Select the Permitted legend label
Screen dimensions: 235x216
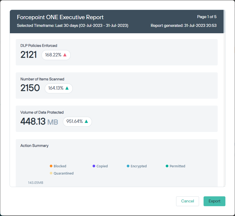[x=177, y=166]
